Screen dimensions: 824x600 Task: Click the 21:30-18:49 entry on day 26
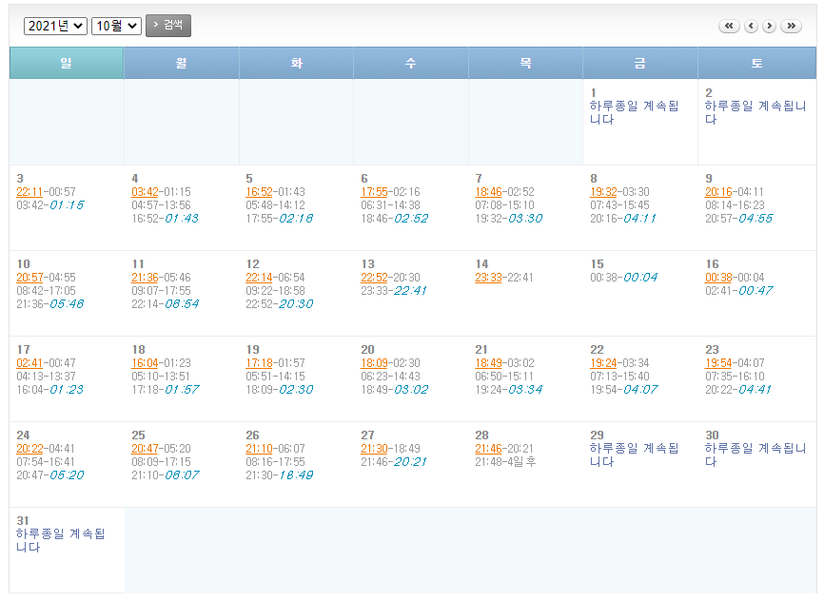coord(280,475)
